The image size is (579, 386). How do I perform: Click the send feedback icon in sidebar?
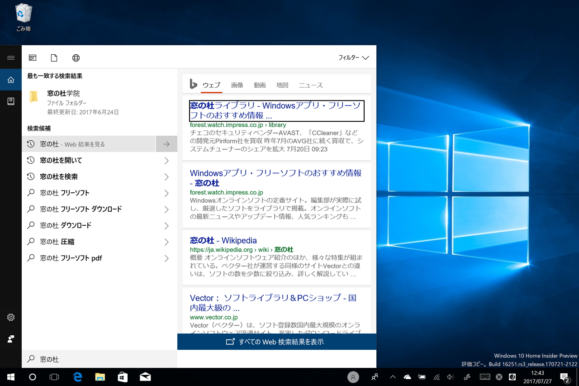[11, 338]
